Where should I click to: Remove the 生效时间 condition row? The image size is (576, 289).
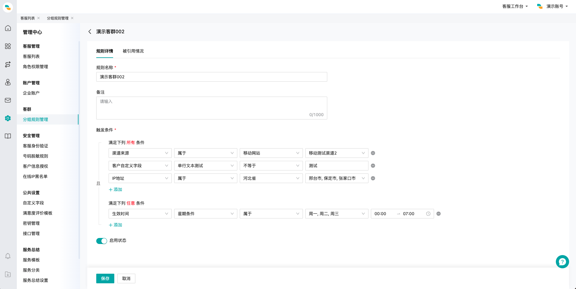pyautogui.click(x=439, y=214)
